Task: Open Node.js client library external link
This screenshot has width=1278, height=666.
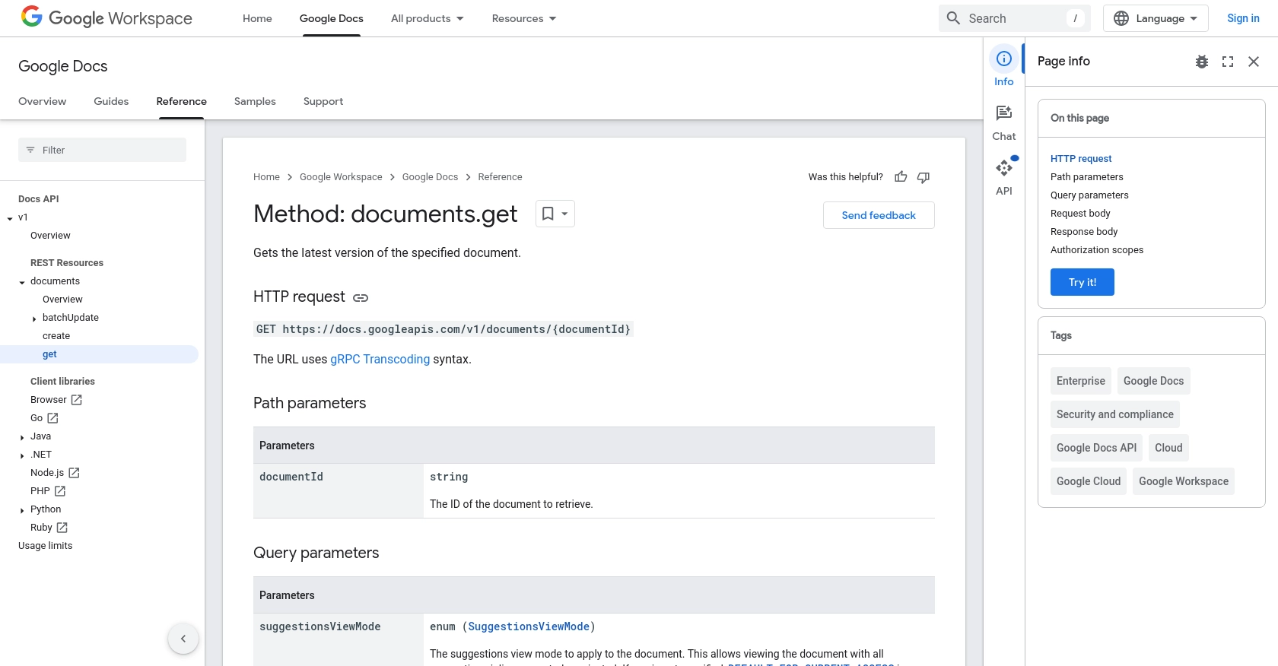Action: point(74,473)
